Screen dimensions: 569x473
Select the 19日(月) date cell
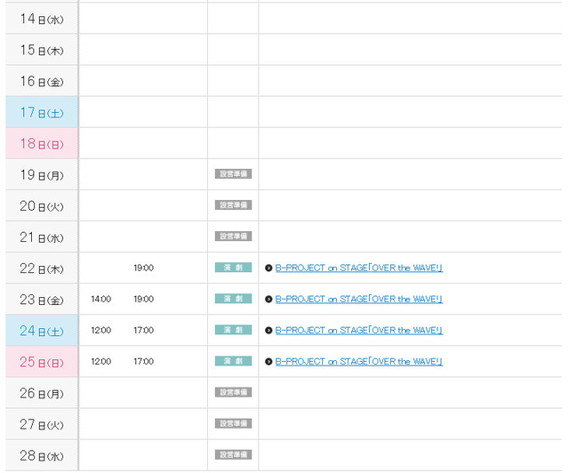pos(42,174)
